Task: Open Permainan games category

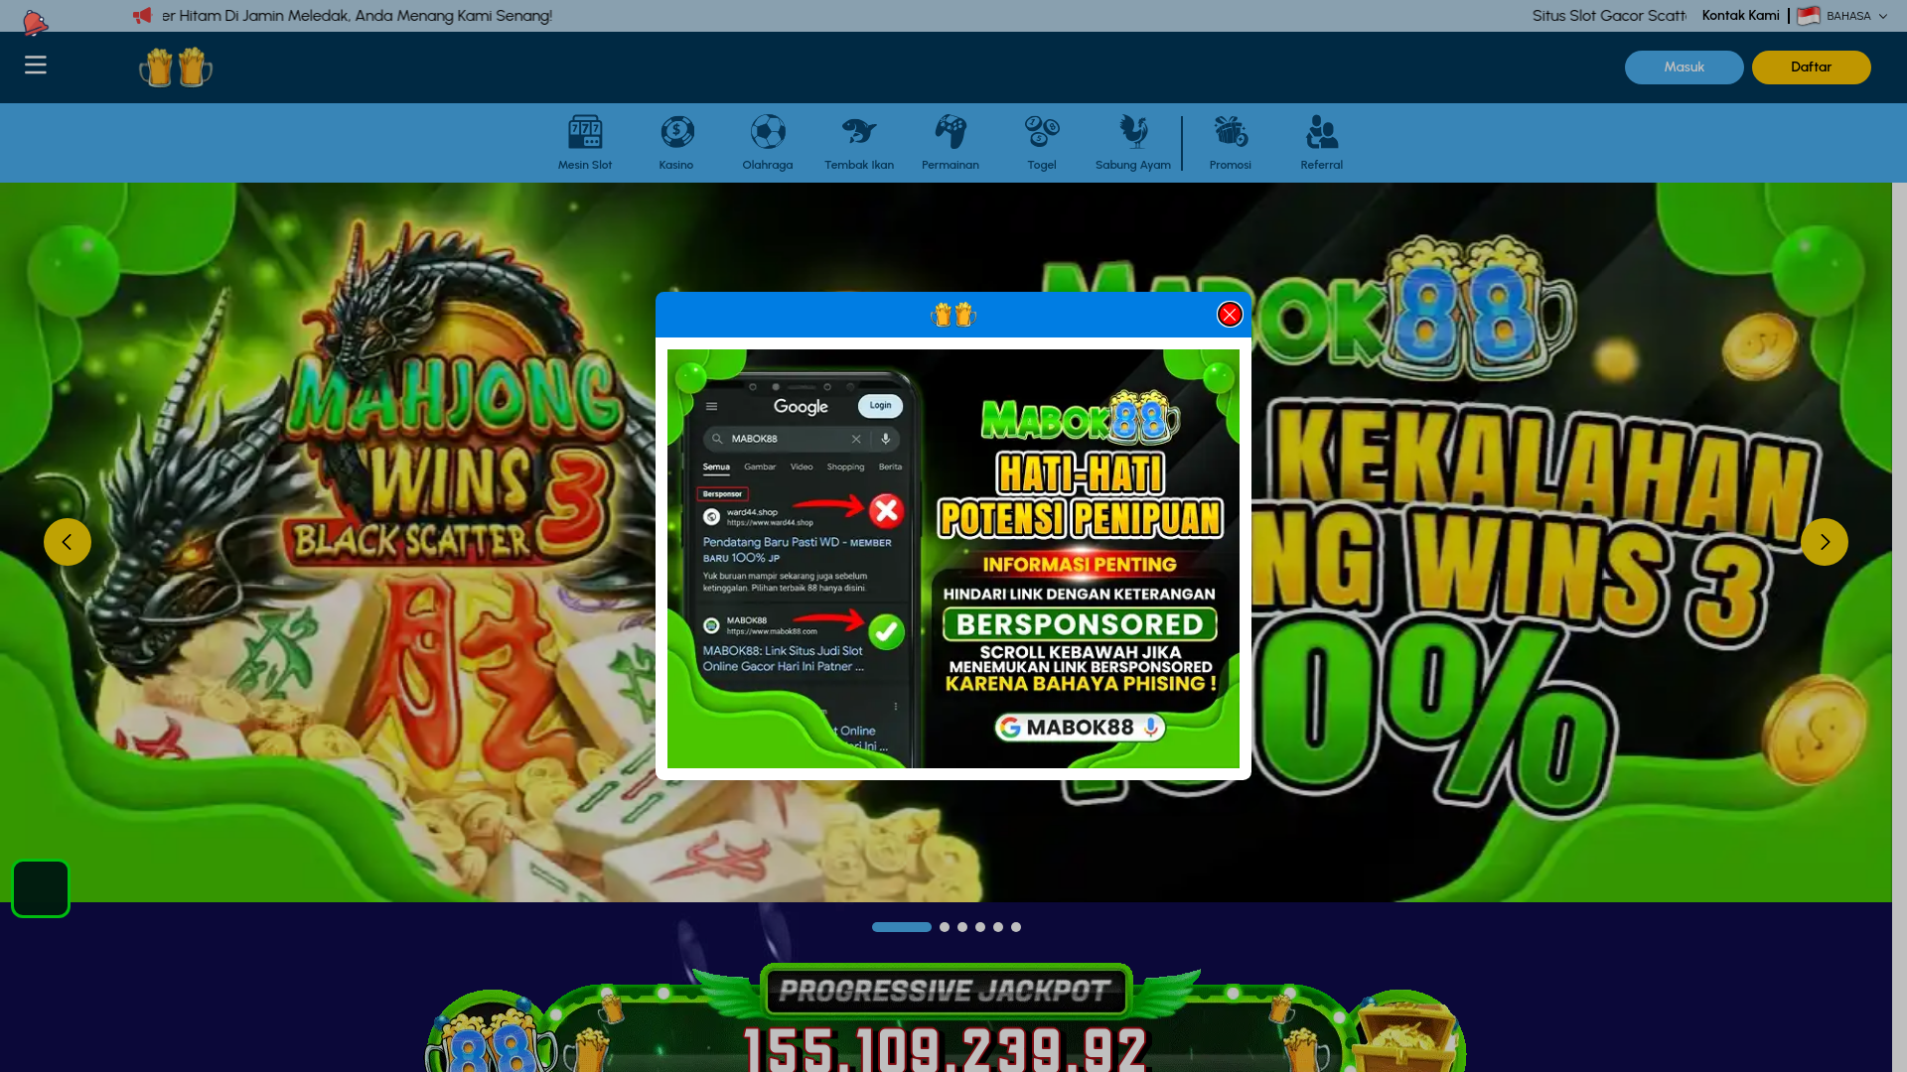Action: [x=951, y=143]
